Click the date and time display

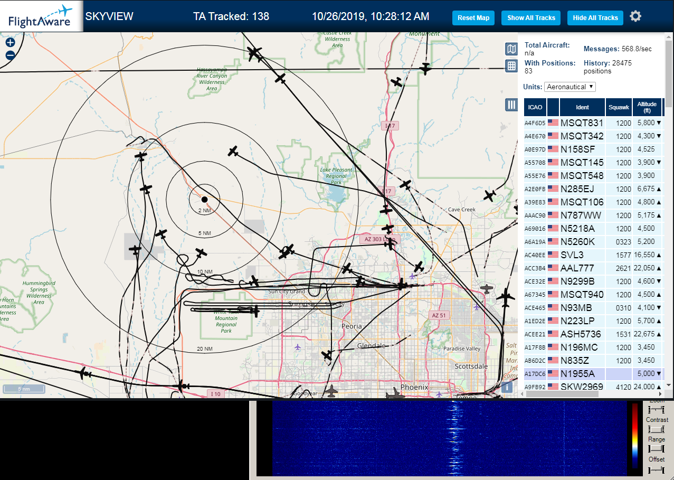371,17
